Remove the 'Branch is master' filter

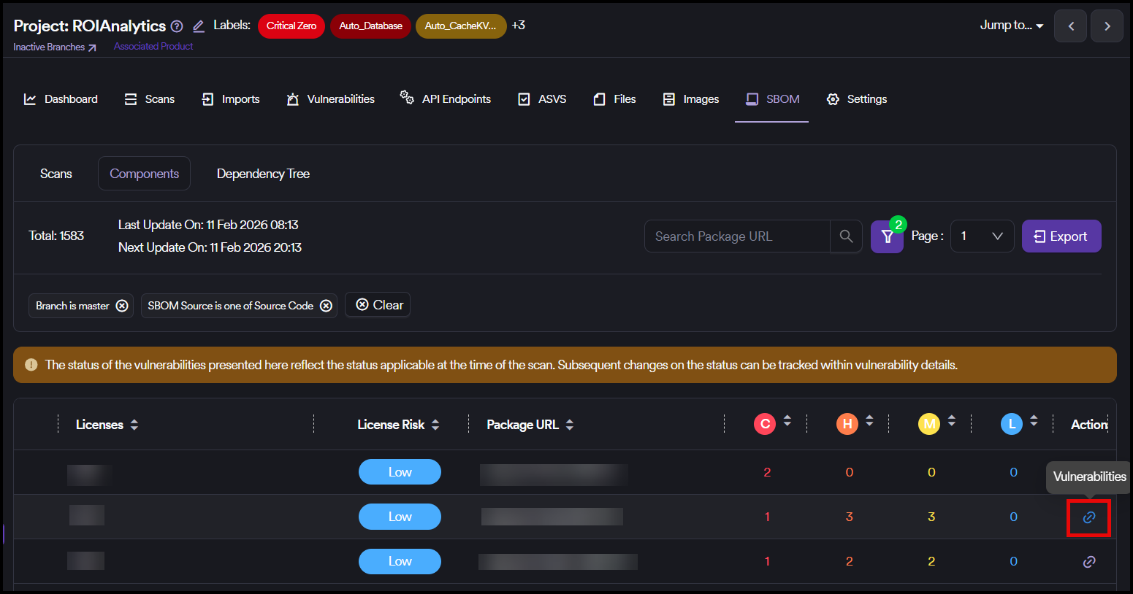pos(122,306)
